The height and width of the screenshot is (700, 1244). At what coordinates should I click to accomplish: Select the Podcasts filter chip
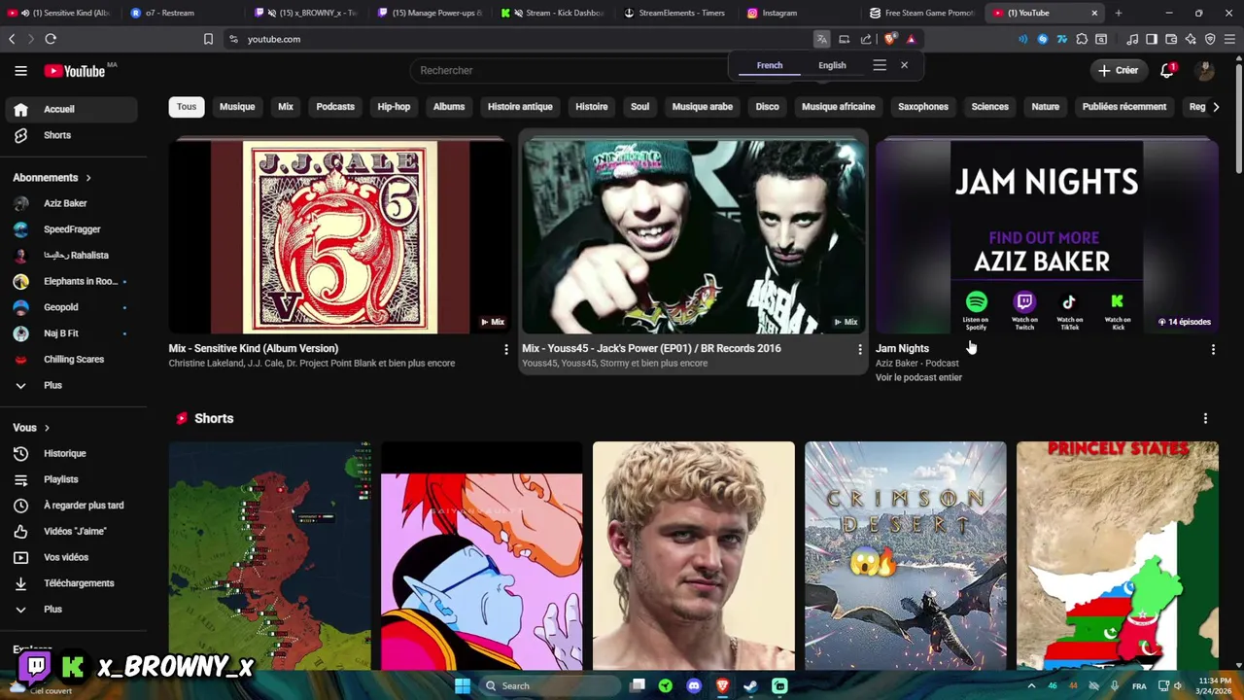coord(335,107)
